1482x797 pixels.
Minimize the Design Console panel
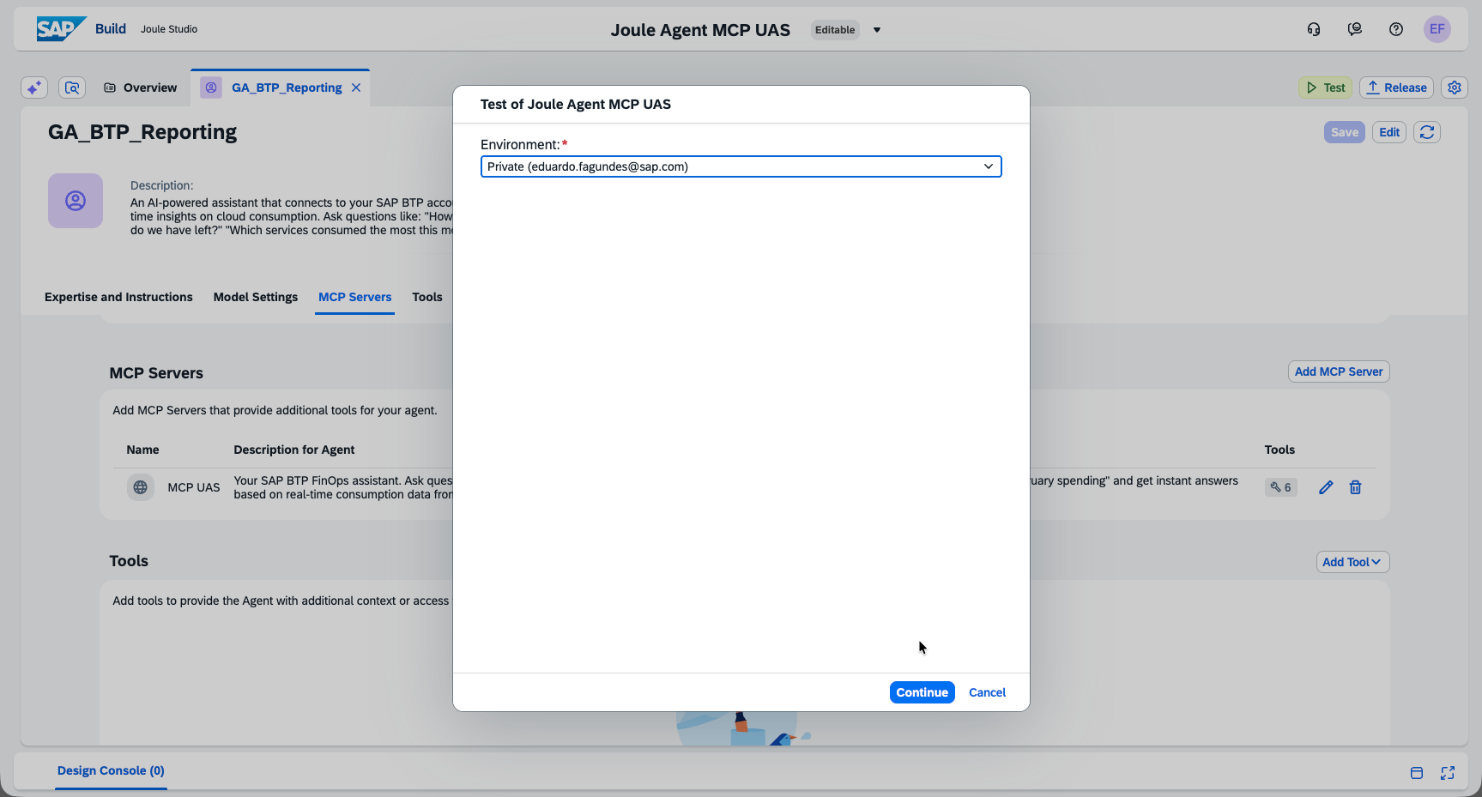[x=1417, y=773]
